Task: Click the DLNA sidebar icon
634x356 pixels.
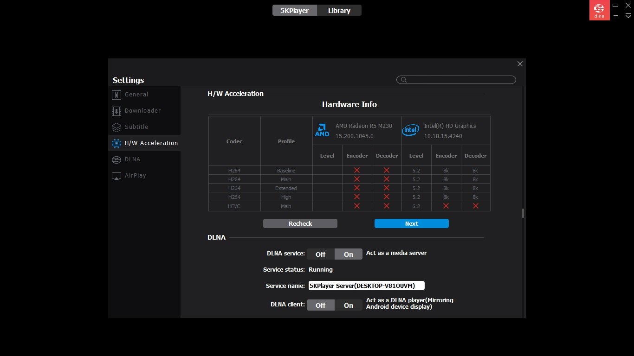Action: click(116, 159)
